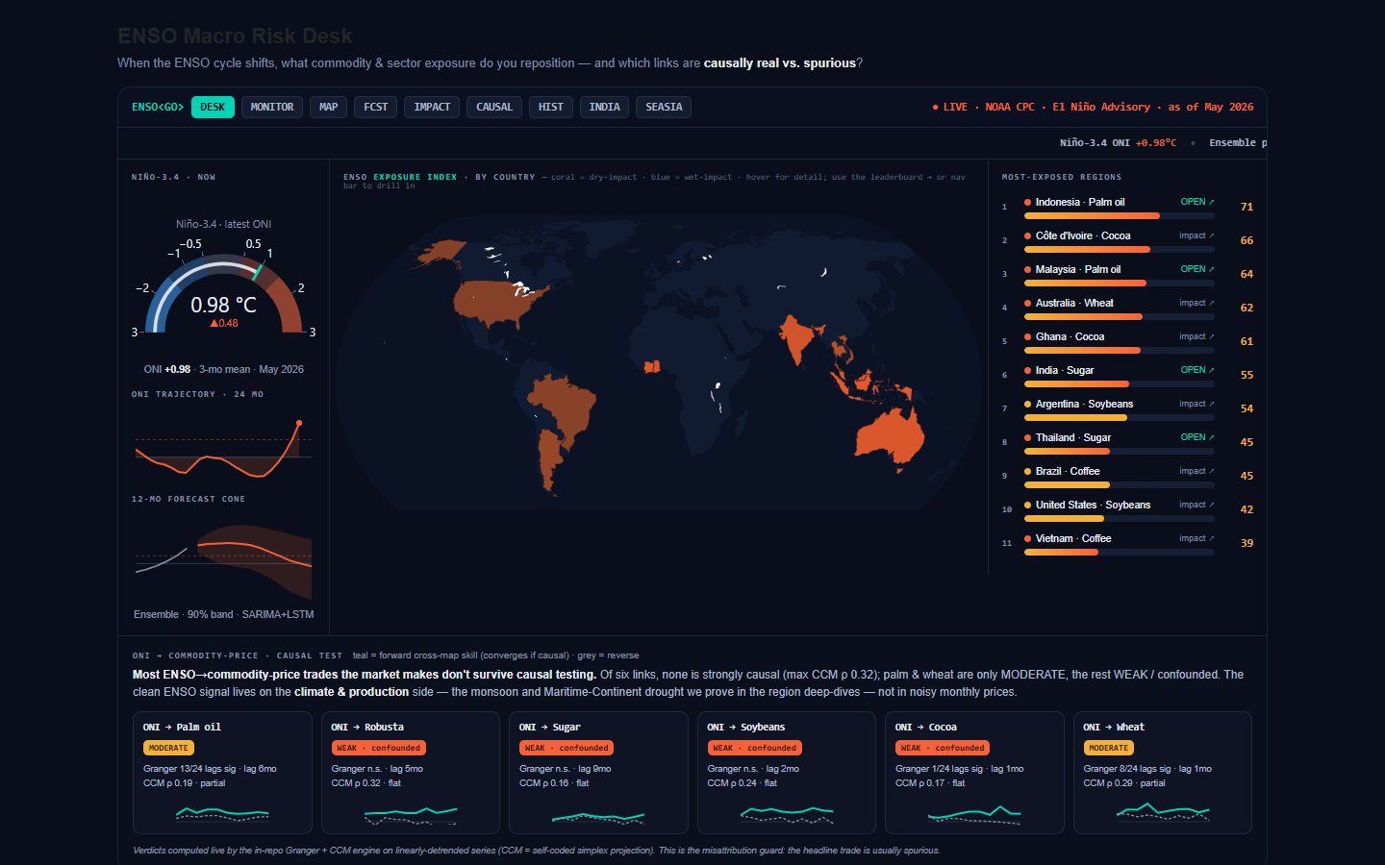Click Australia Wheat exposure bar
This screenshot has width=1385, height=865.
[1120, 317]
